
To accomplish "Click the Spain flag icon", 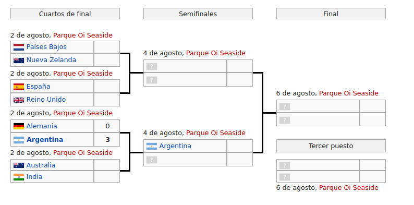I will pos(19,87).
